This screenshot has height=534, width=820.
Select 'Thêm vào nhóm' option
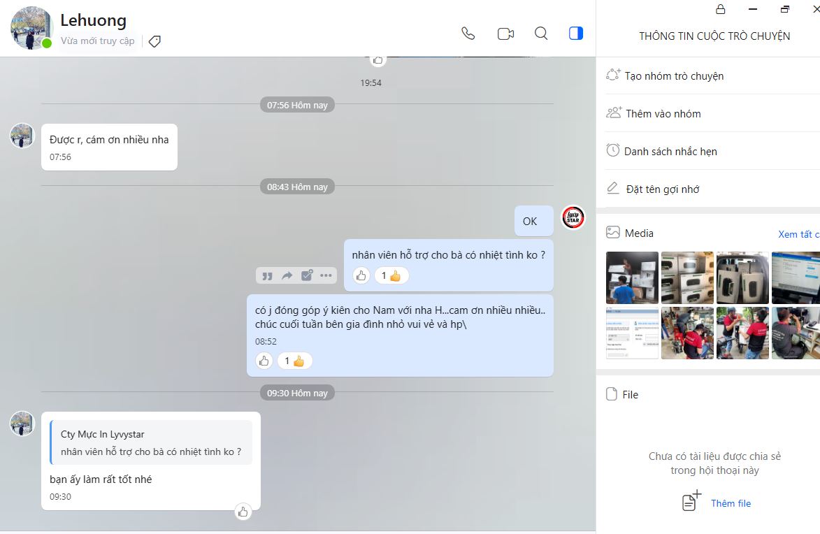click(663, 113)
